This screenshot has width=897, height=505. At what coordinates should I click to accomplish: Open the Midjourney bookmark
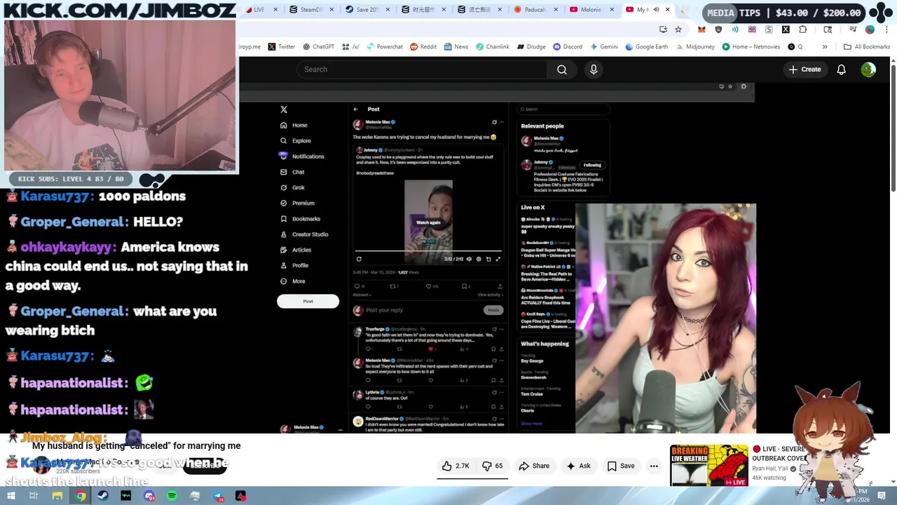tap(696, 47)
